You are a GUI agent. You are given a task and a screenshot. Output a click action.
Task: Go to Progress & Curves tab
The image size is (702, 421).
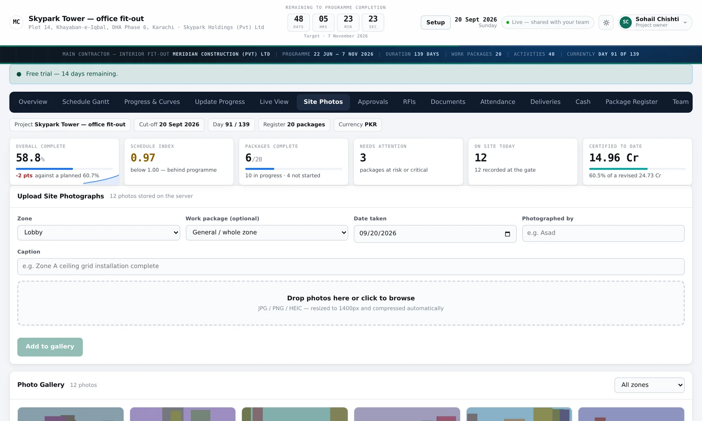coord(152,102)
